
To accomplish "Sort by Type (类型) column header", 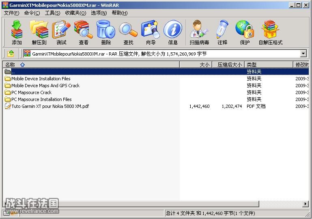I will tap(269, 64).
